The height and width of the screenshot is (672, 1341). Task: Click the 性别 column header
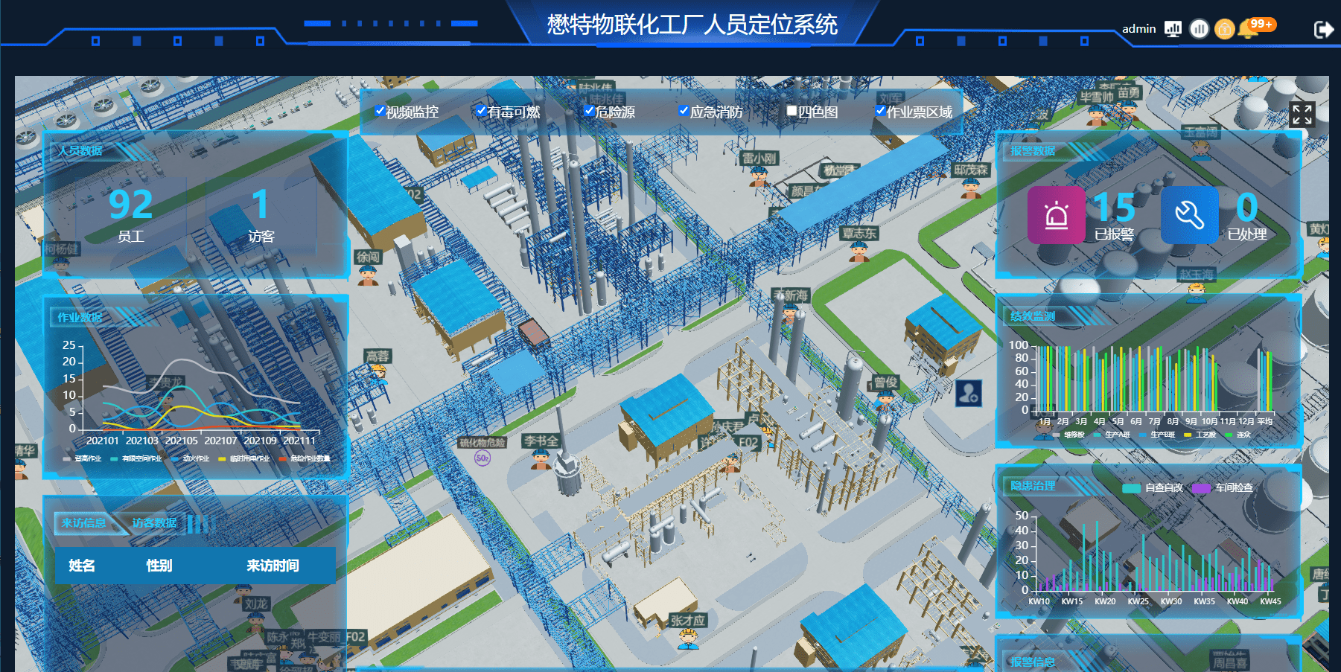coord(159,566)
